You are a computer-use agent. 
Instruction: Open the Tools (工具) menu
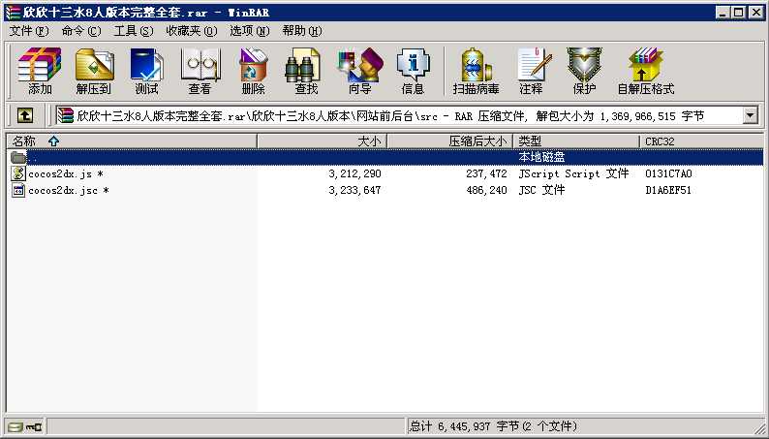(134, 31)
